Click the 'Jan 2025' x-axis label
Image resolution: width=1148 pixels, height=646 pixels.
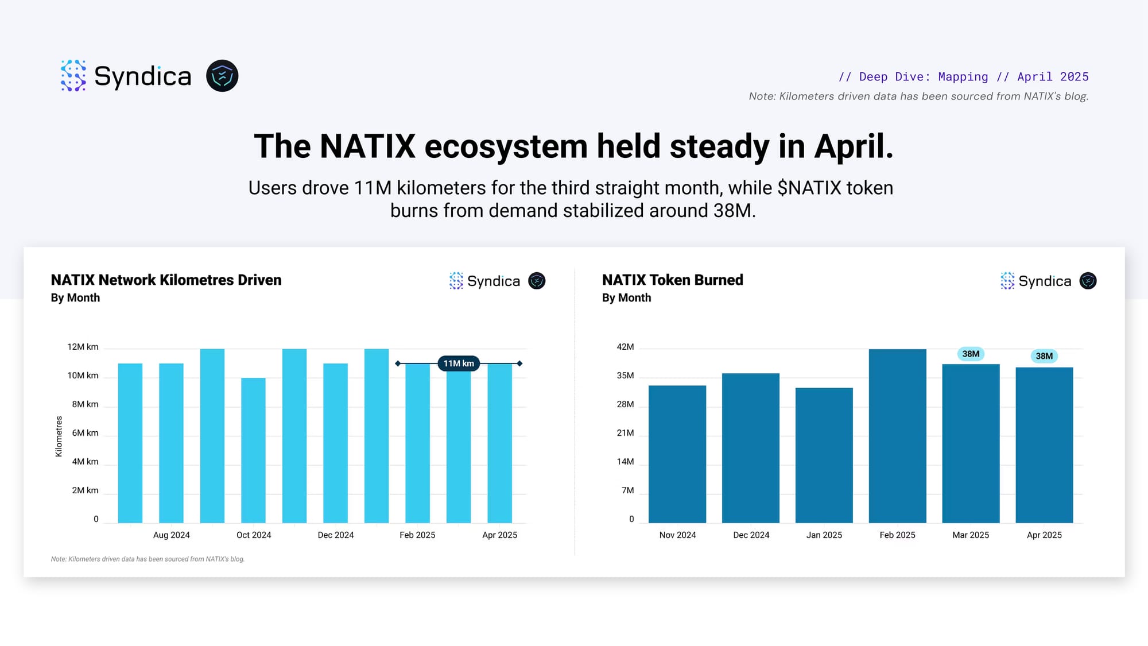824,535
